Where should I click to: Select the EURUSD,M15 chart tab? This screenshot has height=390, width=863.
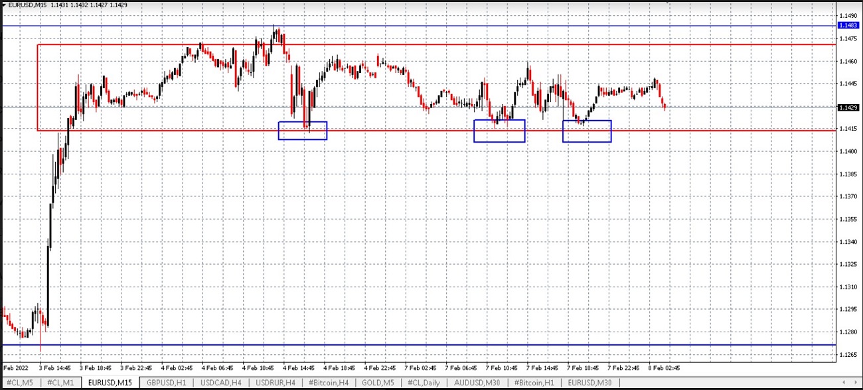point(110,383)
